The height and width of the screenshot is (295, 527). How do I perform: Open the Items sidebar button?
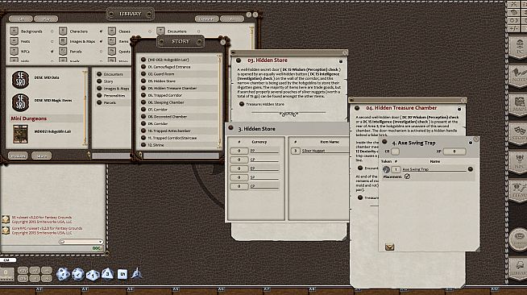pos(518,190)
